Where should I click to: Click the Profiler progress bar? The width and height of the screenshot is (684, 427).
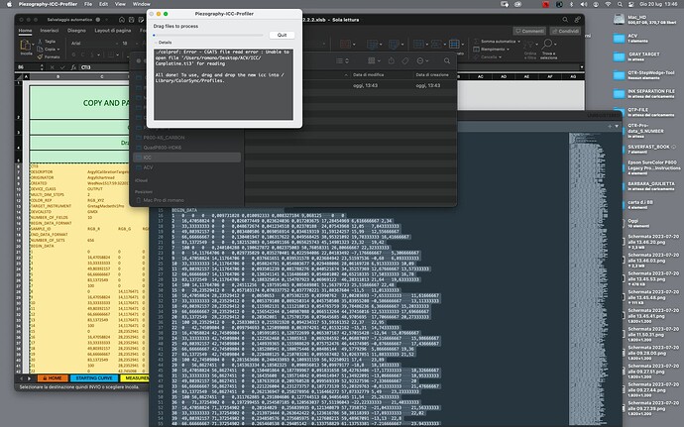(x=208, y=33)
